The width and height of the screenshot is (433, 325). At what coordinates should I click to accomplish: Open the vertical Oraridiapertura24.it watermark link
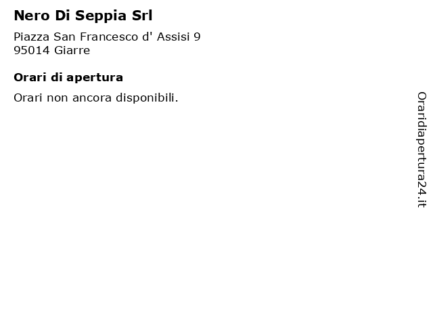tap(421, 150)
